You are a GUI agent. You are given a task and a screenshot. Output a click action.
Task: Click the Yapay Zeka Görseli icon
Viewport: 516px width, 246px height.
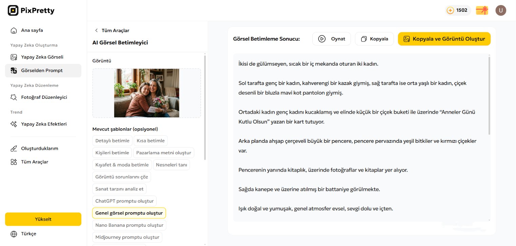pyautogui.click(x=14, y=57)
